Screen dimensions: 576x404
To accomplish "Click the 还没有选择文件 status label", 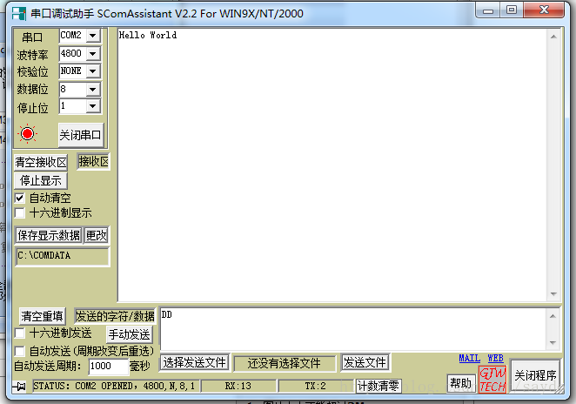I will point(284,363).
